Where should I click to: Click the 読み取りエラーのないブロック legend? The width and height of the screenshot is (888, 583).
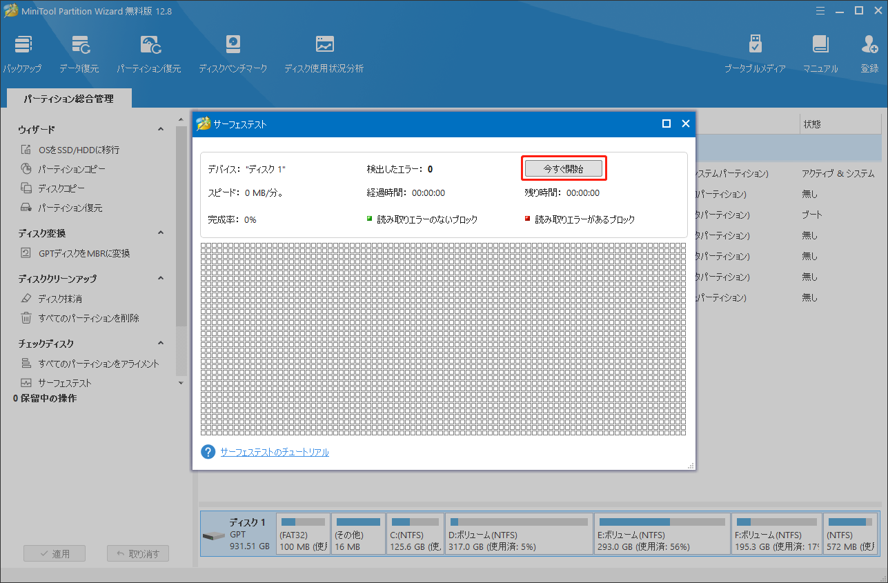(x=422, y=219)
